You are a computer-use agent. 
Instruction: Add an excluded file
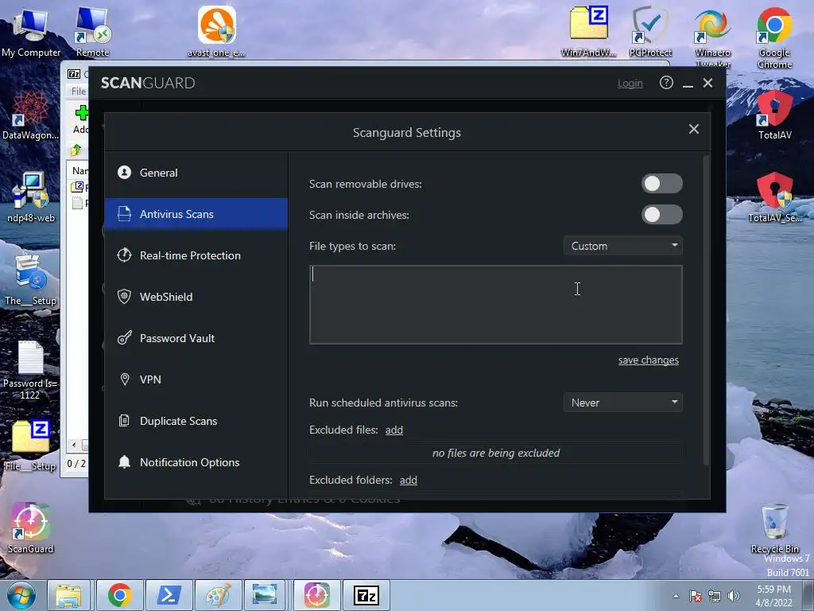[x=394, y=430]
